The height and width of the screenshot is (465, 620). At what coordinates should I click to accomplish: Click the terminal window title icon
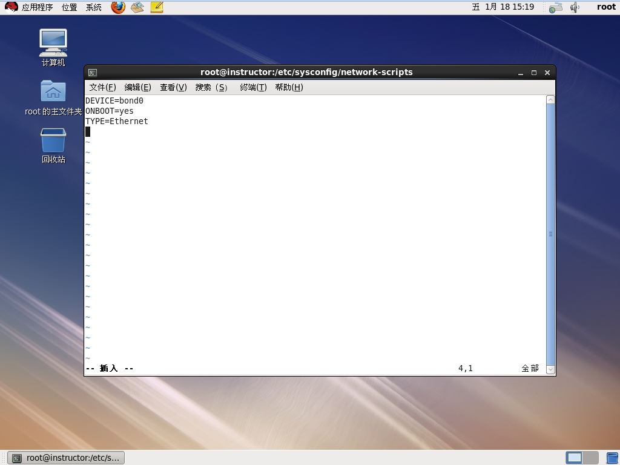tap(93, 73)
